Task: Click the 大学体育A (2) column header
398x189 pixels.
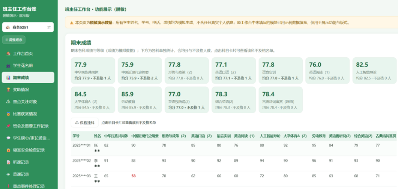Action: pyautogui.click(x=295, y=136)
